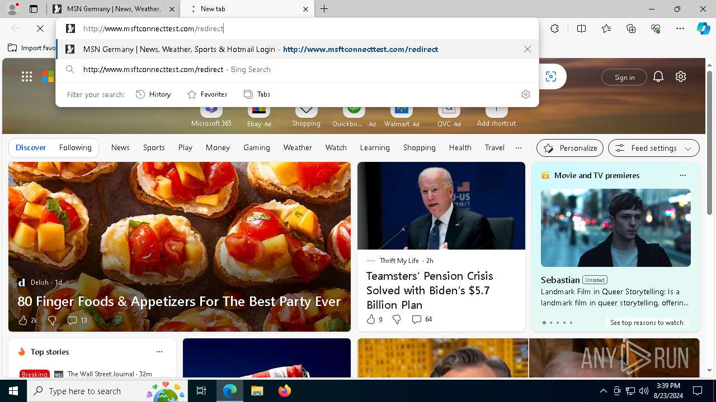Screen dimensions: 716x402
Task: Open the Travel feed category
Action: 494,147
